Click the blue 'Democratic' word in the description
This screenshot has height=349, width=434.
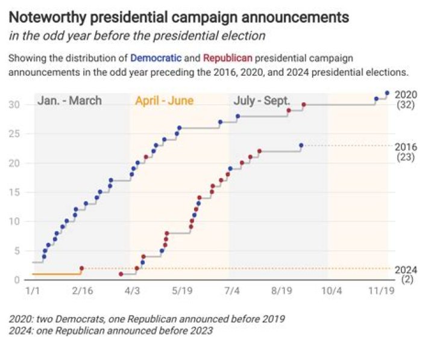tap(156, 58)
